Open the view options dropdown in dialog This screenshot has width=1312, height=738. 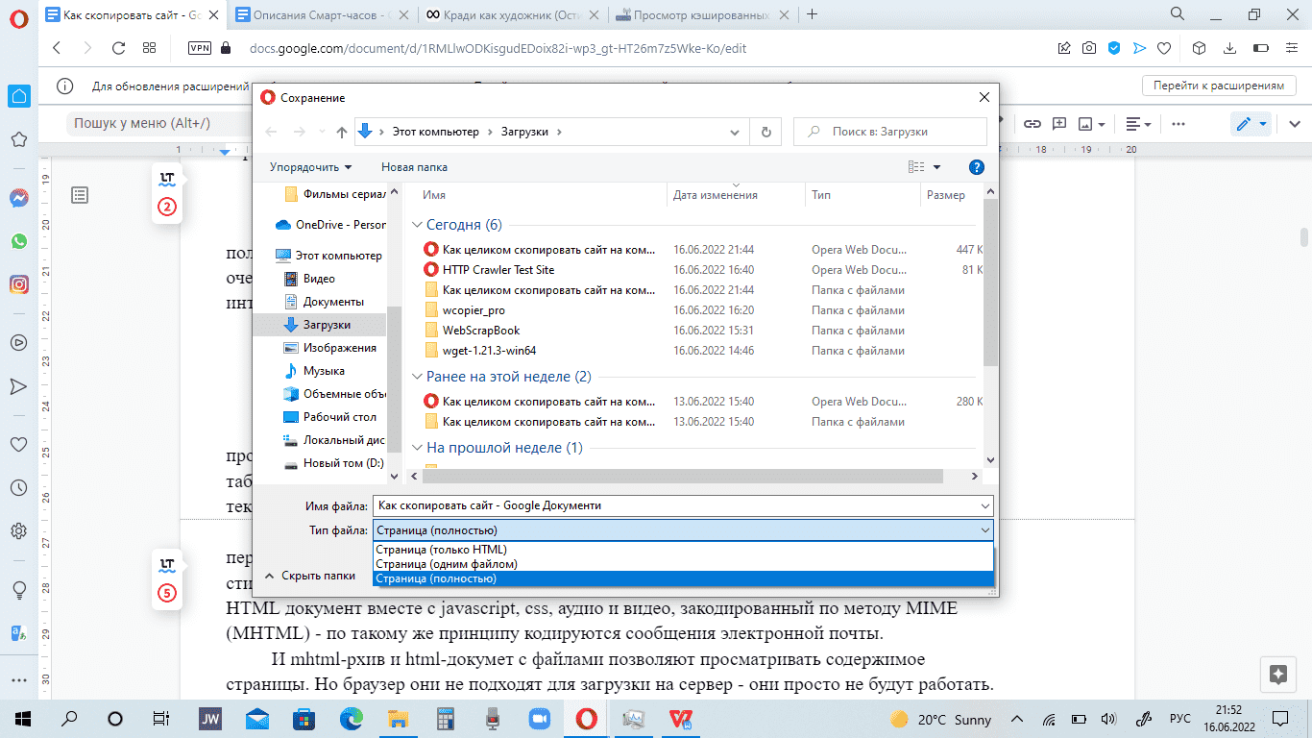coord(937,167)
